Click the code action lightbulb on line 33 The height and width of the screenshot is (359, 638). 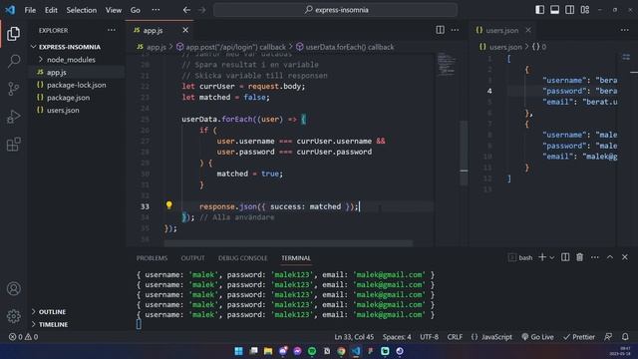[x=168, y=205]
